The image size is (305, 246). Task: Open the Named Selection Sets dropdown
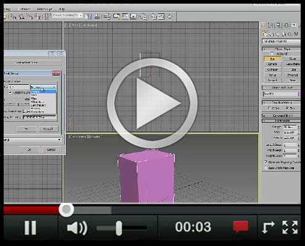tap(68, 15)
